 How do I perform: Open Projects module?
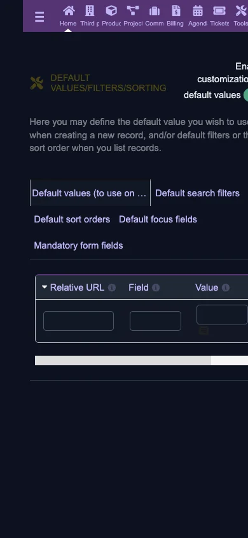coord(133,16)
